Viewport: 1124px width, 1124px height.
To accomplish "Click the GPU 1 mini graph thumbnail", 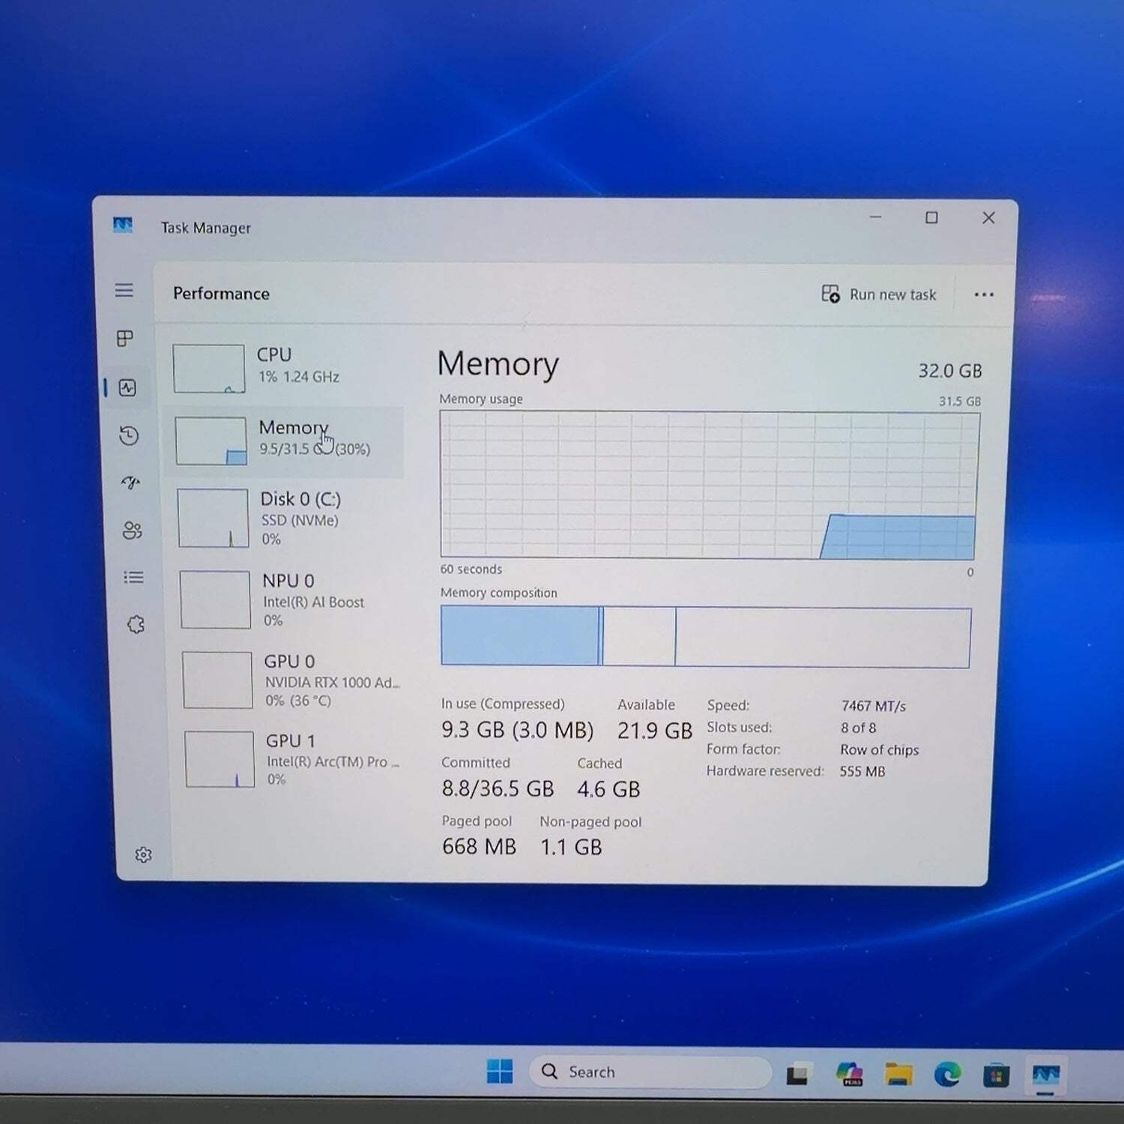I will click(x=220, y=759).
